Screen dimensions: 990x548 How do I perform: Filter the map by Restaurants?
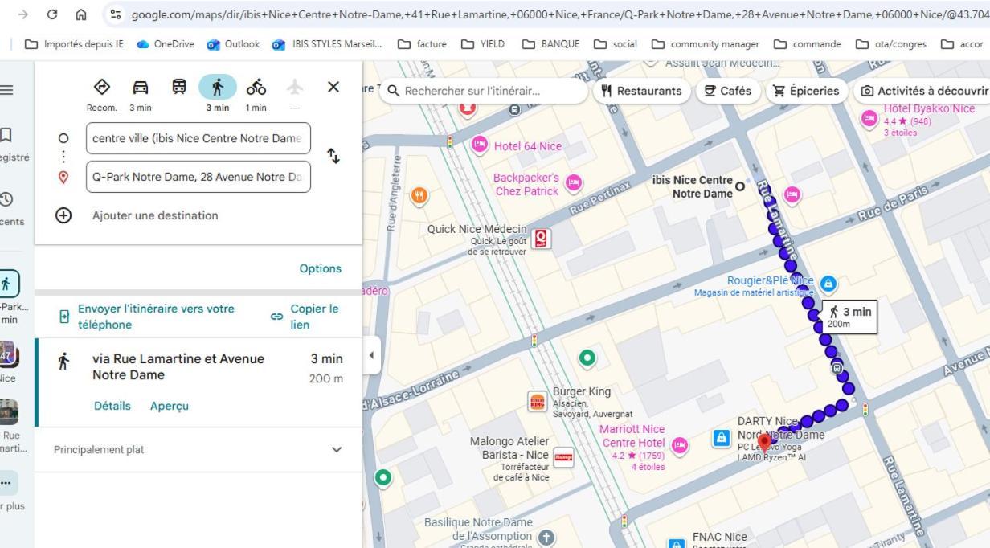coord(641,91)
